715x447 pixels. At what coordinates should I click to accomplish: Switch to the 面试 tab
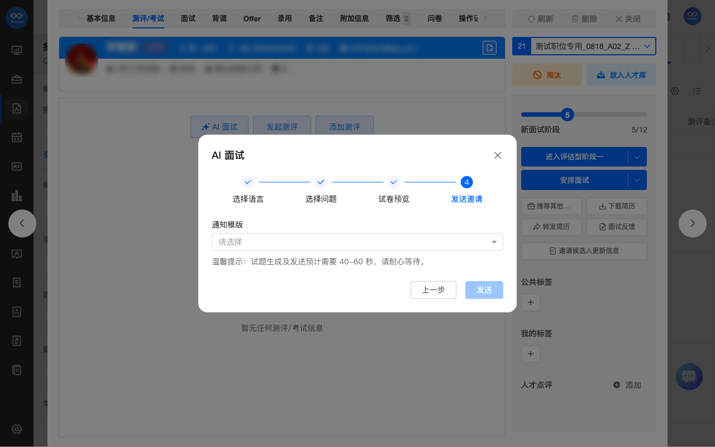[x=188, y=18]
